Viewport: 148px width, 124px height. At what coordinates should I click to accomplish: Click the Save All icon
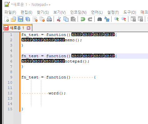pos(28,19)
